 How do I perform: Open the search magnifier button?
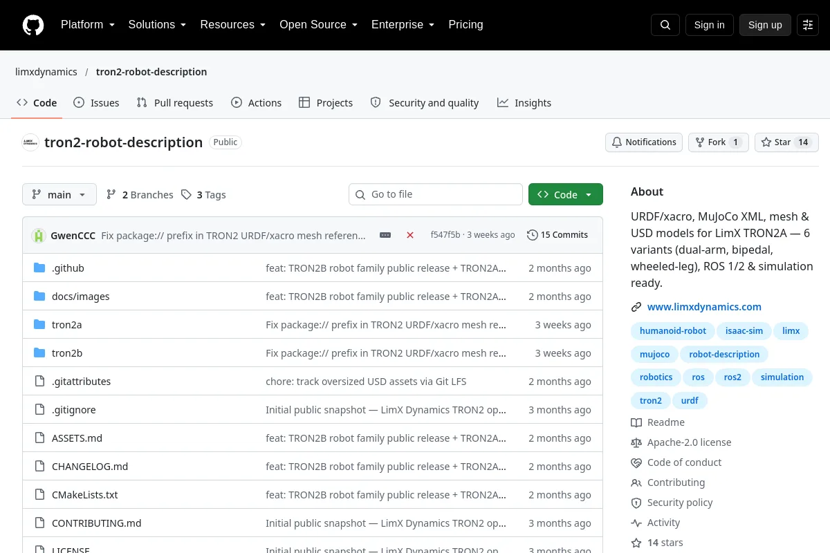tap(665, 25)
